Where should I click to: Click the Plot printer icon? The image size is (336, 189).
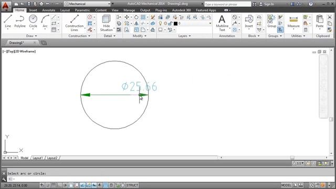[x=41, y=4]
